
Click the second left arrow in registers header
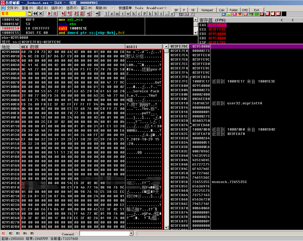click(293, 20)
